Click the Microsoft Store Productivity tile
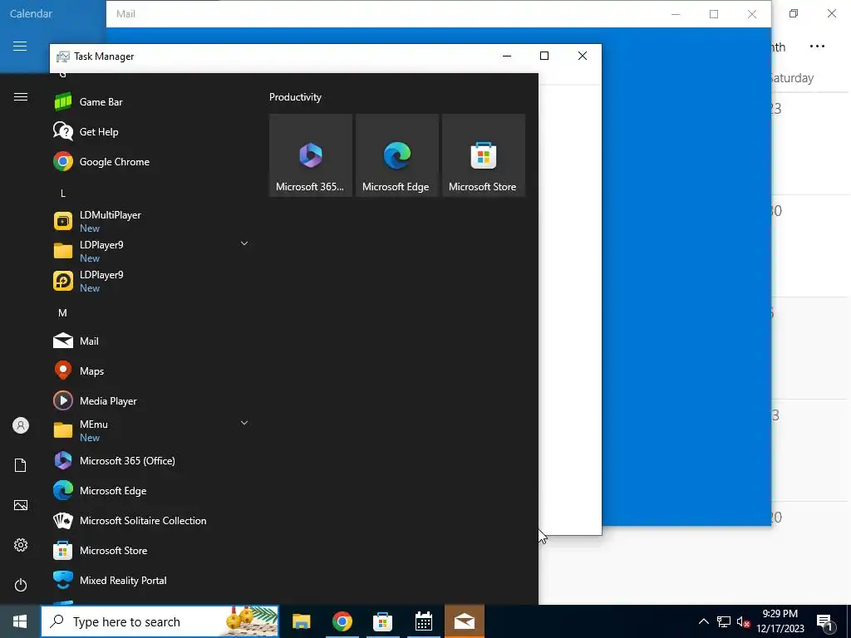The height and width of the screenshot is (638, 851). [x=484, y=155]
